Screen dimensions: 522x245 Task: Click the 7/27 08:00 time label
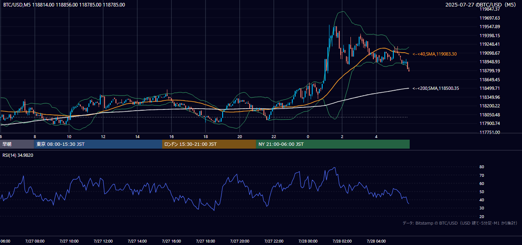coord(35,241)
